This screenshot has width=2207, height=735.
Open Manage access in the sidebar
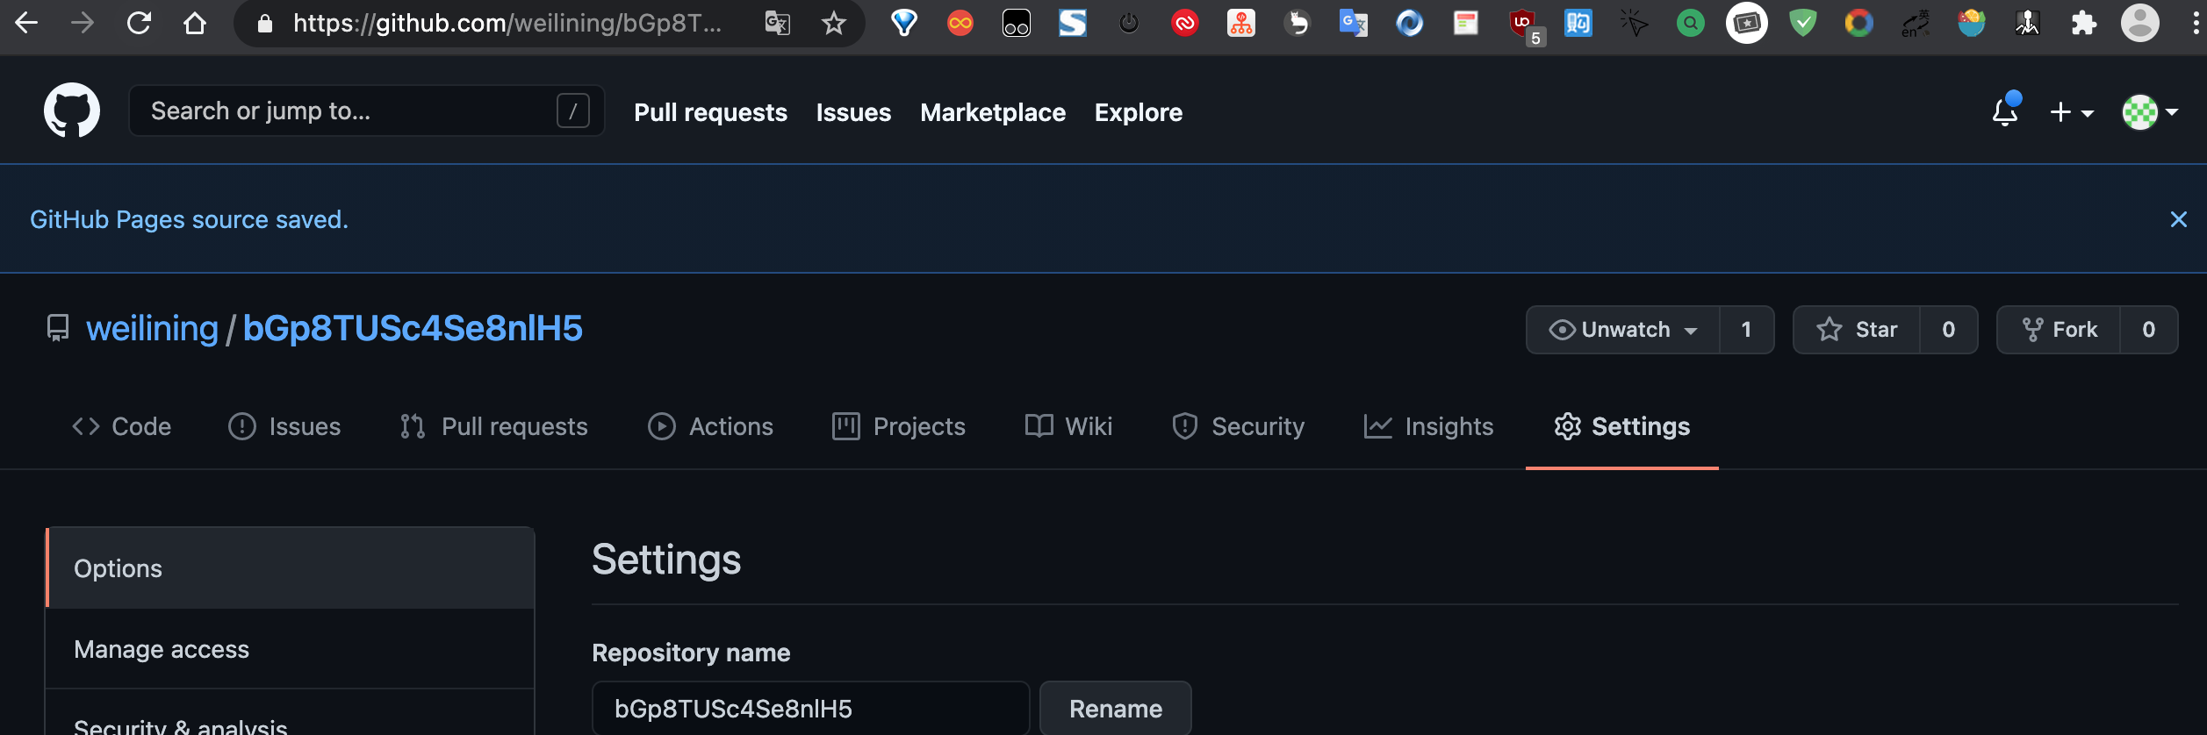tap(290, 649)
